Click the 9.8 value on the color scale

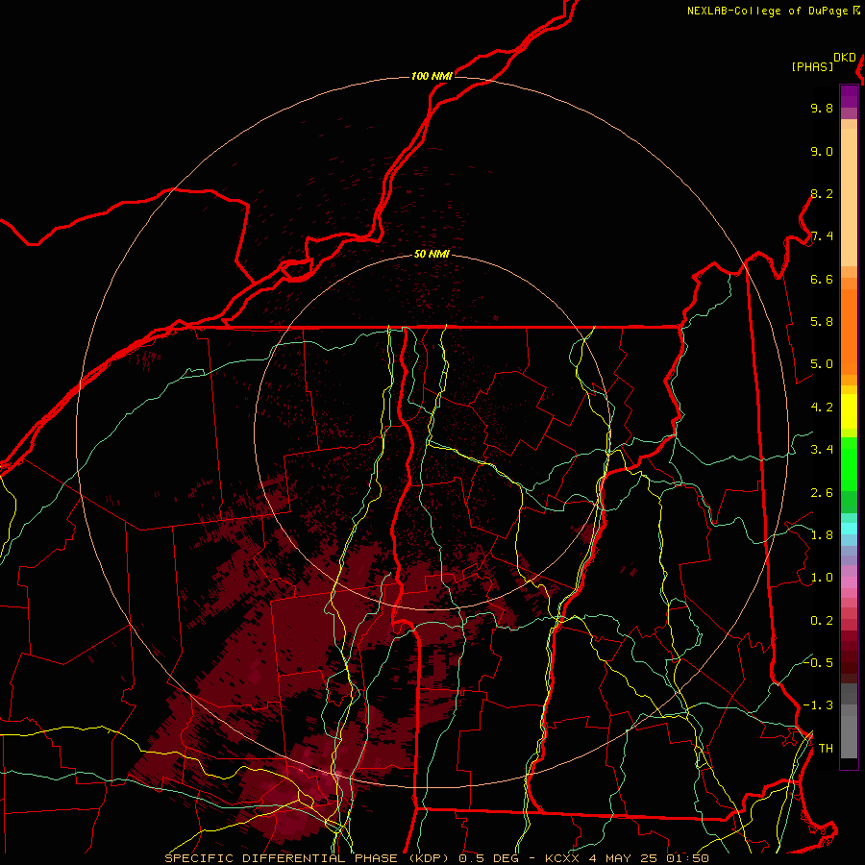[822, 108]
